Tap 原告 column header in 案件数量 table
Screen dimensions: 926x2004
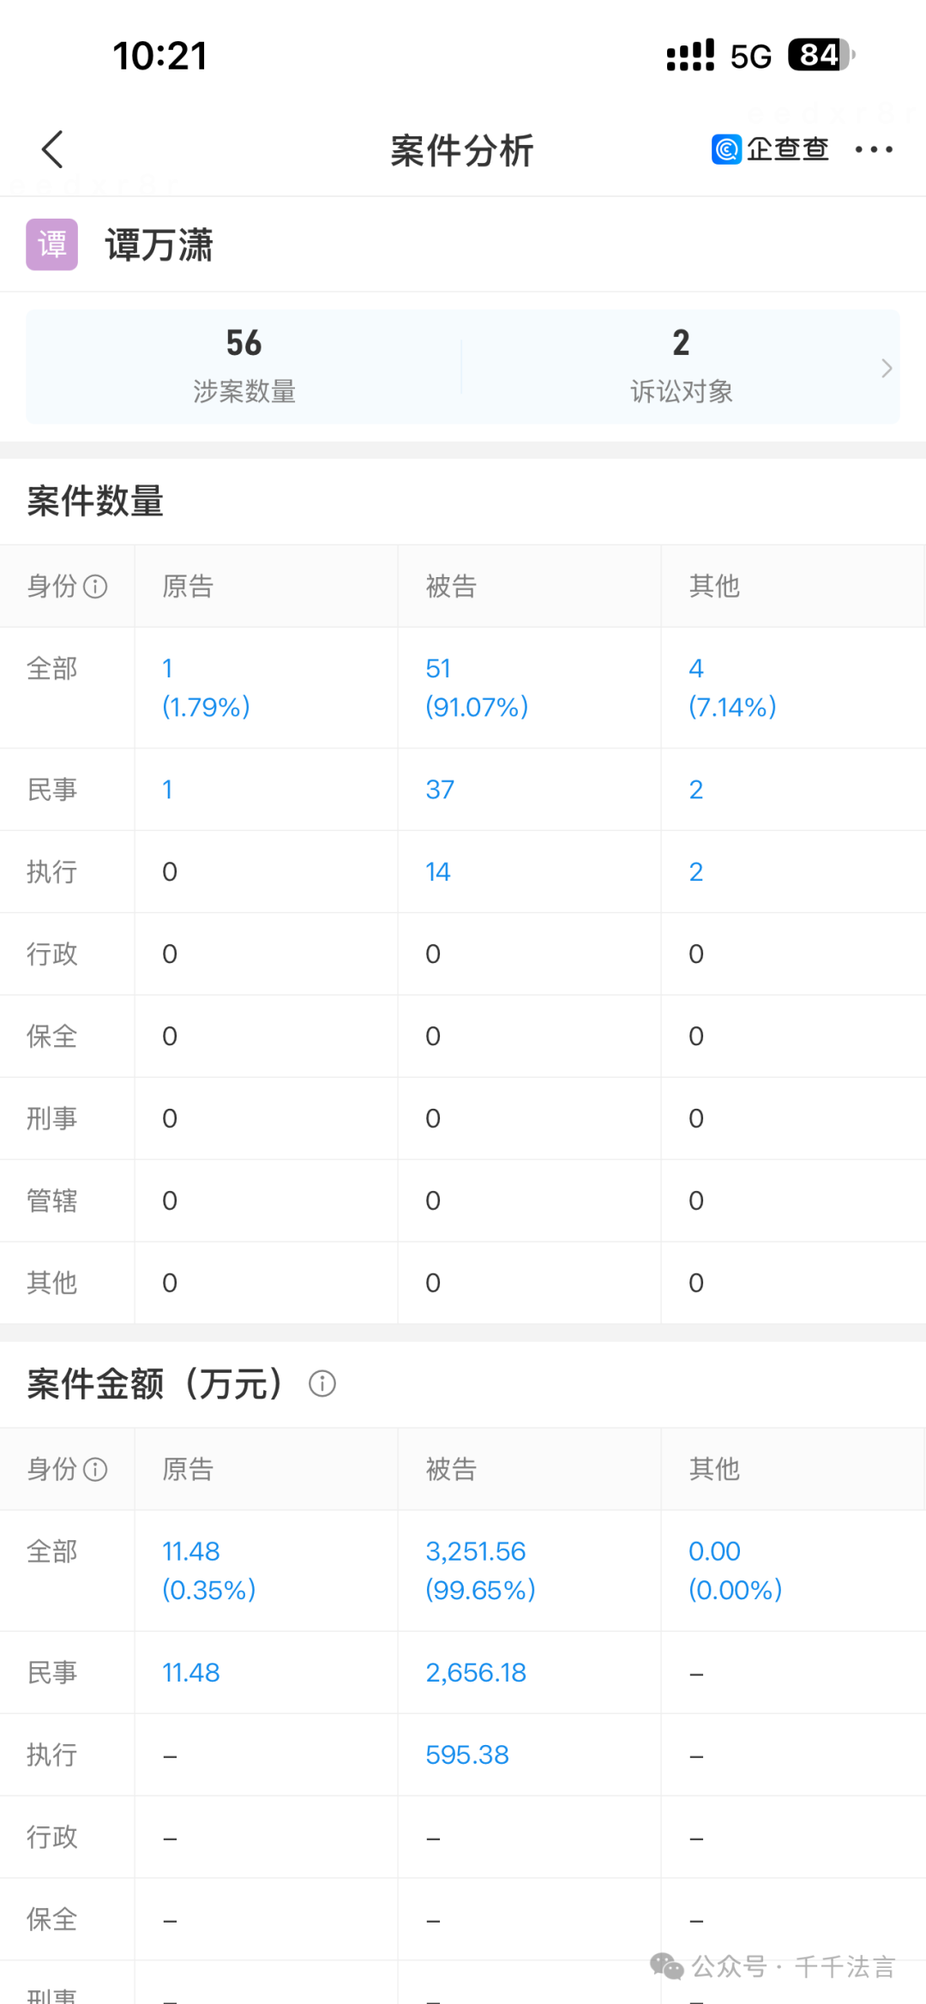click(x=188, y=587)
